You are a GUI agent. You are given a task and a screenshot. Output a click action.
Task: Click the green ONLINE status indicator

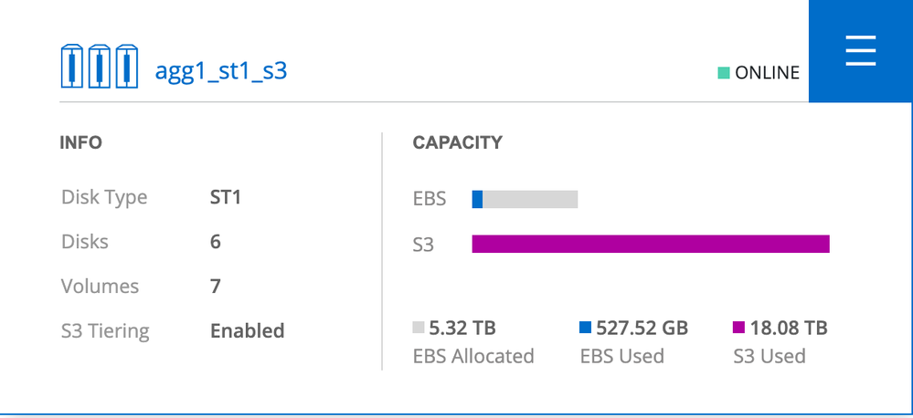(724, 72)
